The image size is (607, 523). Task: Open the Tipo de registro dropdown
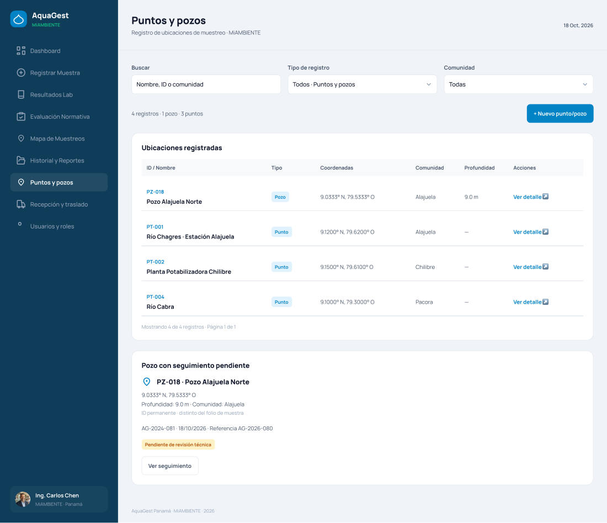[x=363, y=84]
